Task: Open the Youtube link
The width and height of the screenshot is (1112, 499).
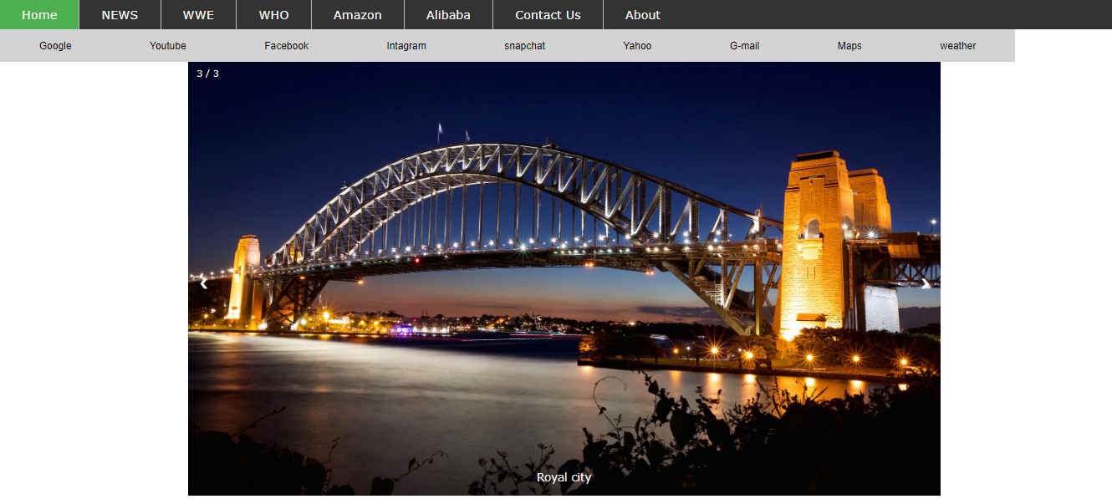Action: [167, 46]
